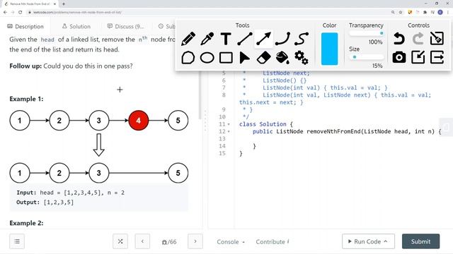453x254 pixels.
Task: Select the Bezier S-curve tool
Action: tap(302, 39)
